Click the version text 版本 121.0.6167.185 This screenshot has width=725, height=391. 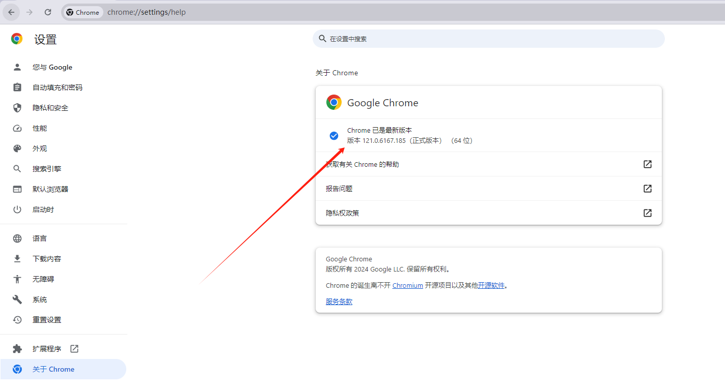coord(376,141)
